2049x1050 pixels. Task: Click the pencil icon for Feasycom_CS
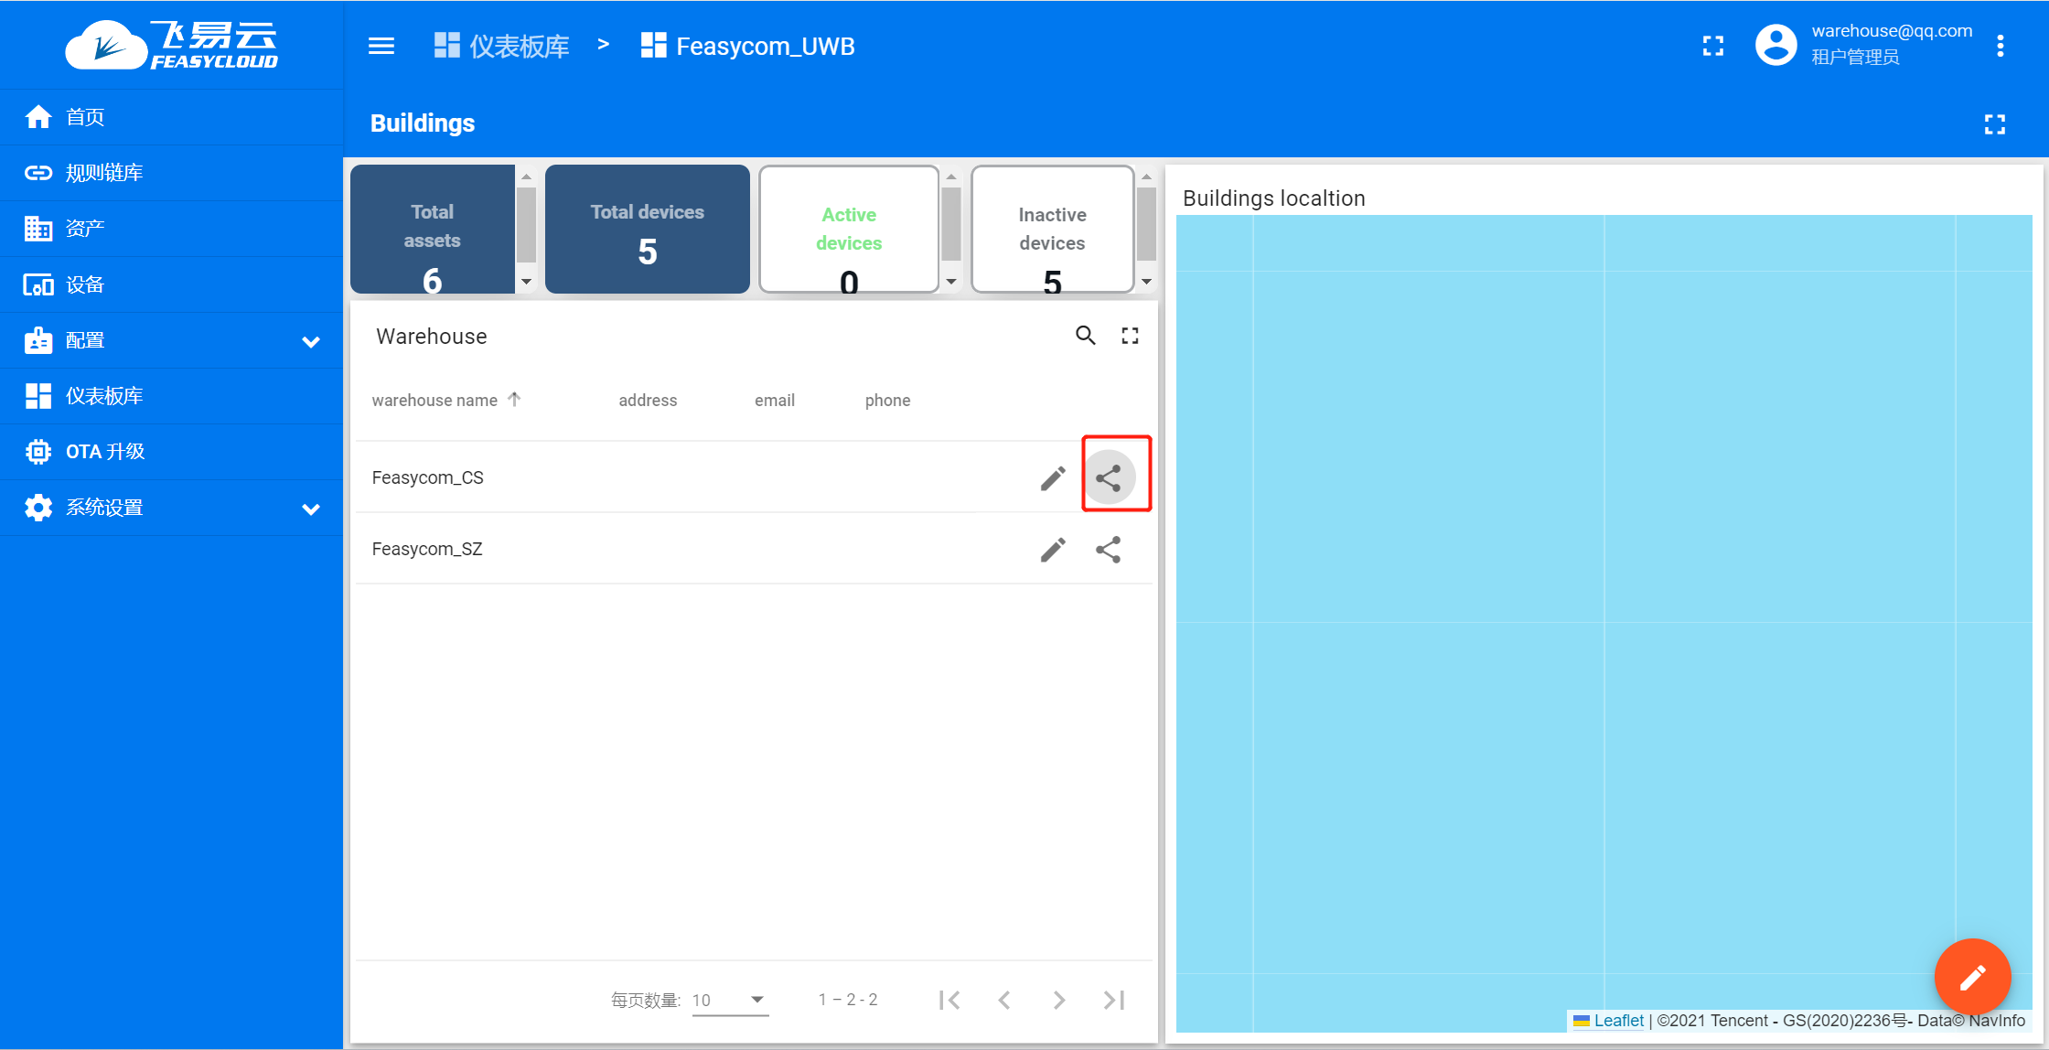click(1052, 477)
